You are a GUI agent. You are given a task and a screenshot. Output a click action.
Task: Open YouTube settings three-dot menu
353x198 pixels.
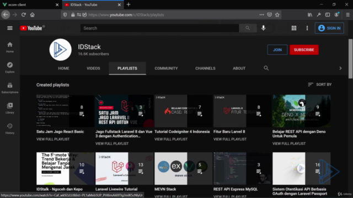[x=307, y=28]
